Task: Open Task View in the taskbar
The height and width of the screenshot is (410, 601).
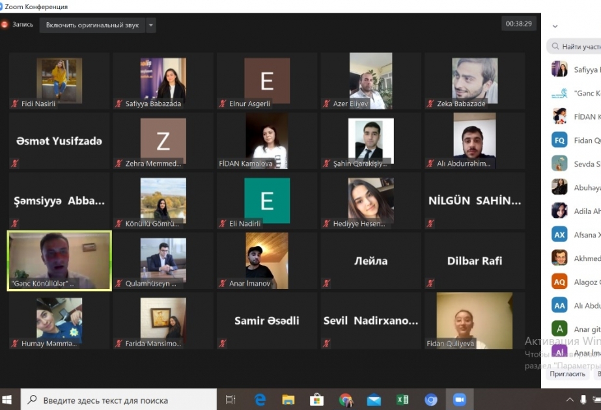Action: pos(231,400)
